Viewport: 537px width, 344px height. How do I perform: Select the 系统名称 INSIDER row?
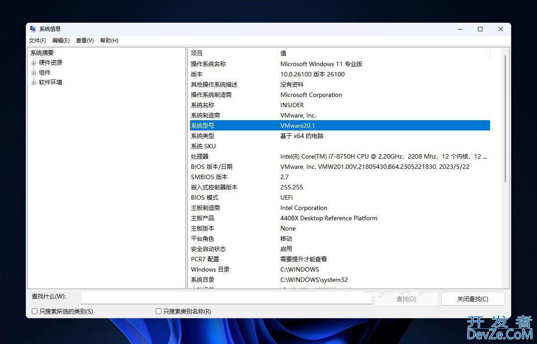click(x=339, y=105)
